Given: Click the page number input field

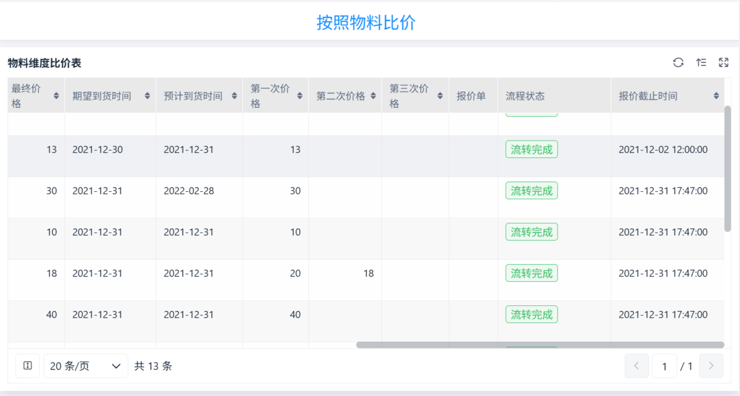Looking at the screenshot, I should pos(664,366).
